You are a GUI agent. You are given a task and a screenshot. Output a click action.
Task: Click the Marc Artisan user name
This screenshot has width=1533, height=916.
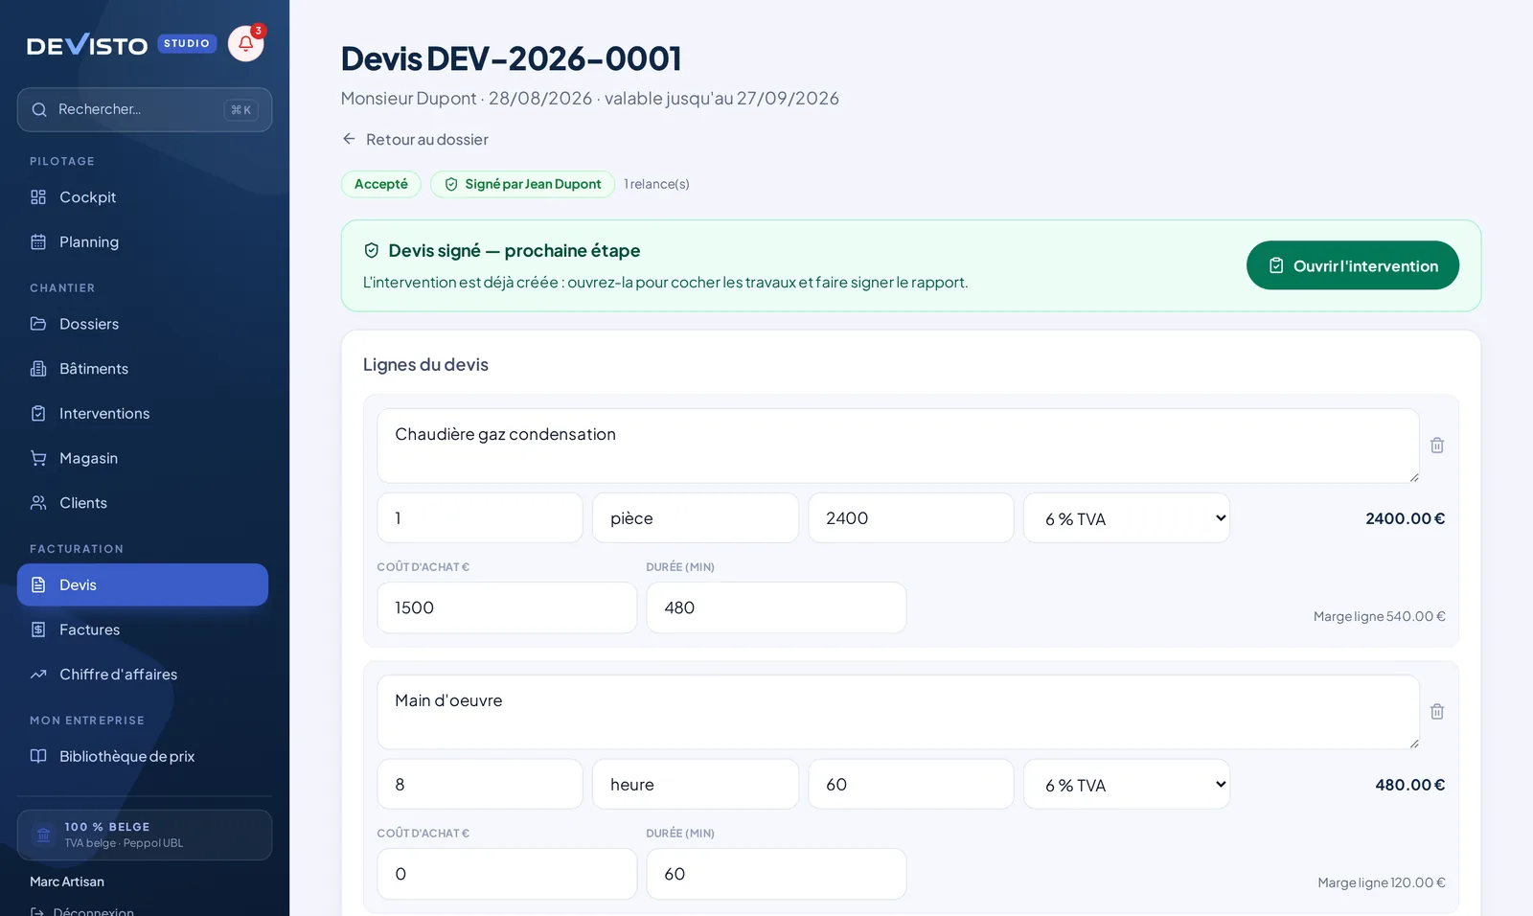(67, 882)
